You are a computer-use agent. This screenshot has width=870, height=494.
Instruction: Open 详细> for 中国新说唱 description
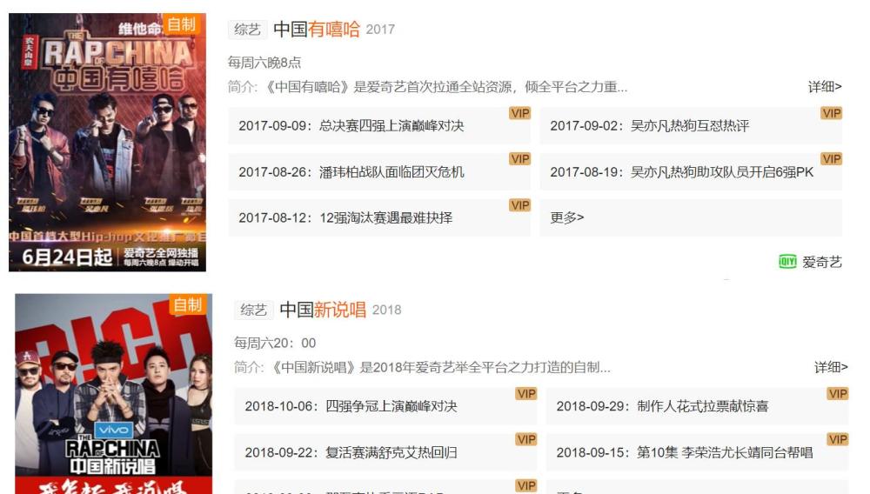click(x=831, y=367)
